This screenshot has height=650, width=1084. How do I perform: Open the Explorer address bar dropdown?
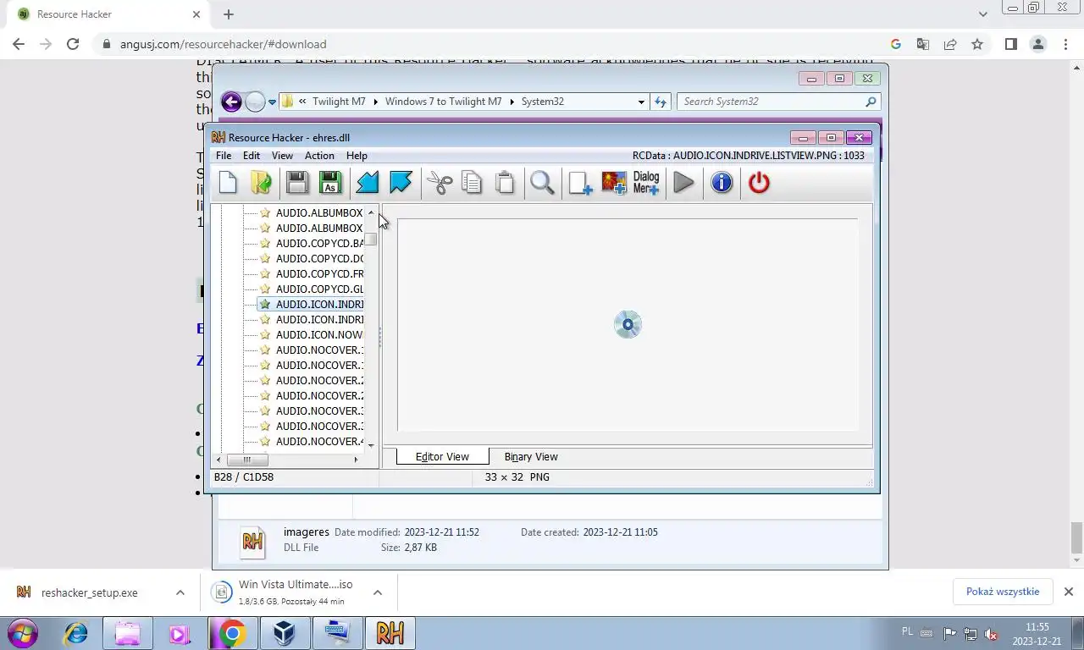click(x=641, y=102)
